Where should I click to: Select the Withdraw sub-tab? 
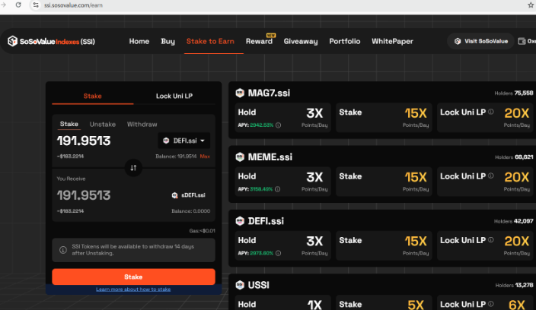point(142,124)
